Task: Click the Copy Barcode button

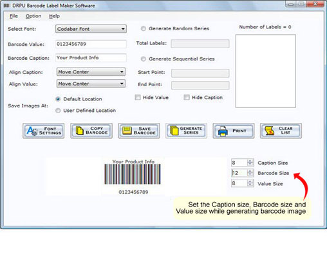Action: [x=91, y=131]
